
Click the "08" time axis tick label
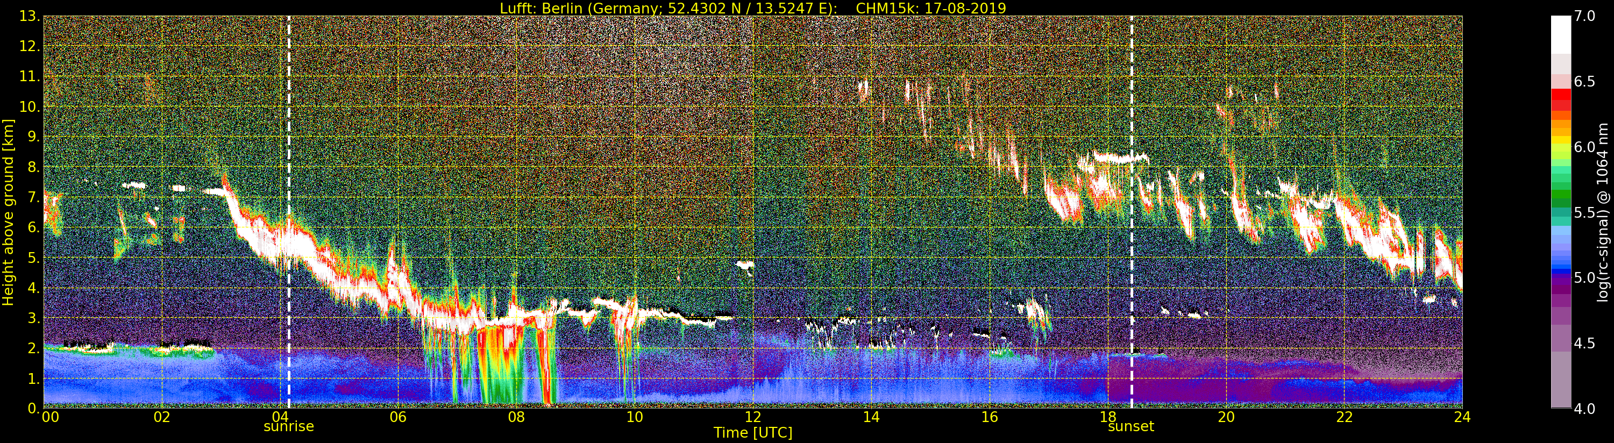(x=516, y=417)
